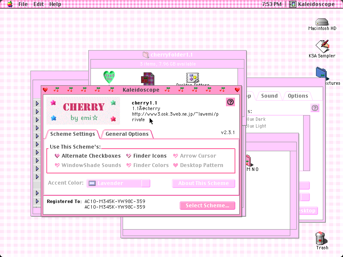The image size is (343, 257).
Task: Expand the ninth disclosure triangle in left list window
Action: point(37,168)
